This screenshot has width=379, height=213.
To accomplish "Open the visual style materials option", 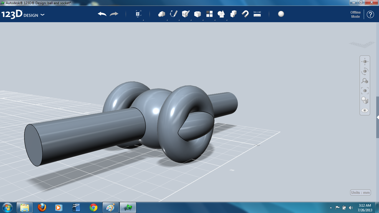I will coord(365,100).
